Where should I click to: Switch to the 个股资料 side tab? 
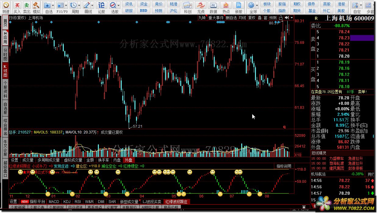5,89
